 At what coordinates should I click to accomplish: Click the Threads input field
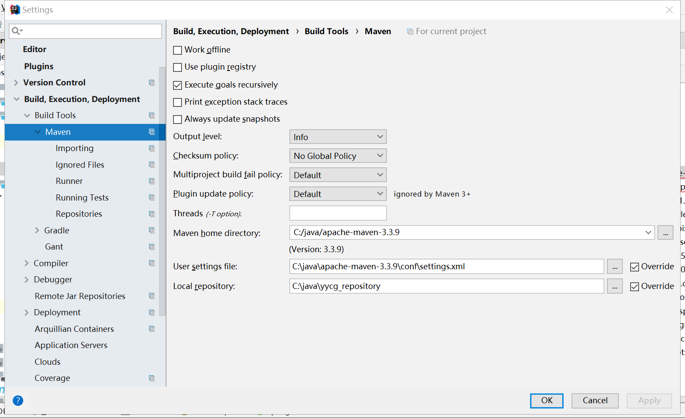point(338,213)
